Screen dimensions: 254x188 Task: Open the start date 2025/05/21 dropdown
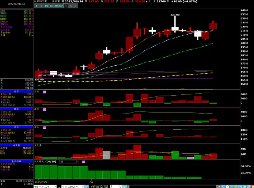pos(55,187)
